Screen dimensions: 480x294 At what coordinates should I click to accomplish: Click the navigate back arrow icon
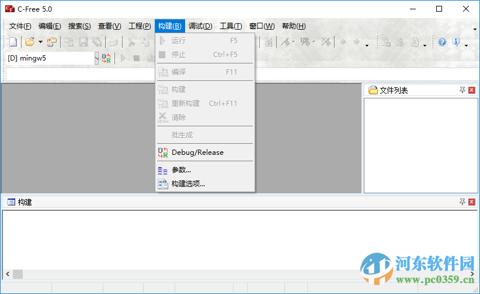pos(343,42)
